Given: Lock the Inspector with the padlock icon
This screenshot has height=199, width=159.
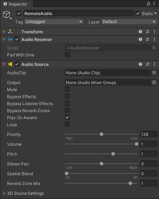Looking at the screenshot, I should (x=148, y=4).
